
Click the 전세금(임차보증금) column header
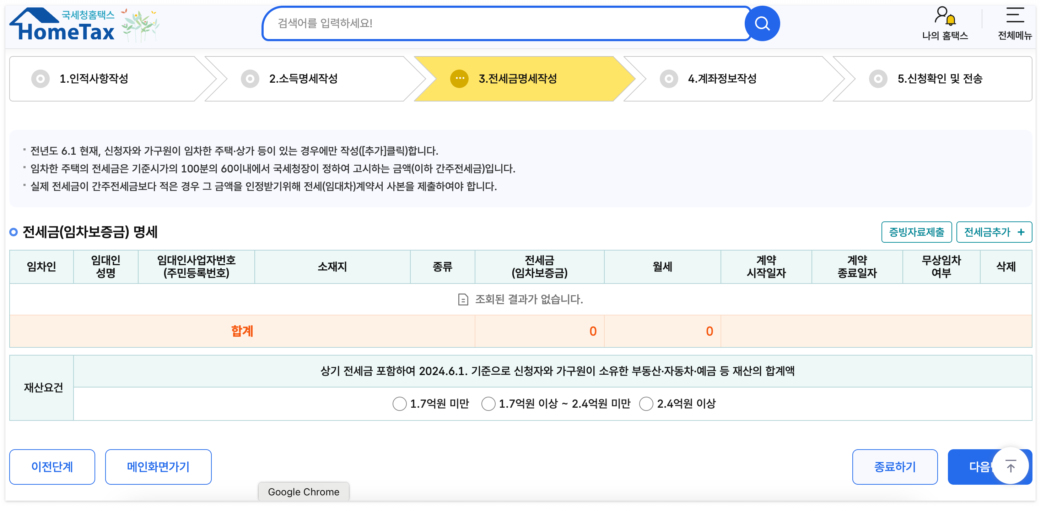pos(539,267)
